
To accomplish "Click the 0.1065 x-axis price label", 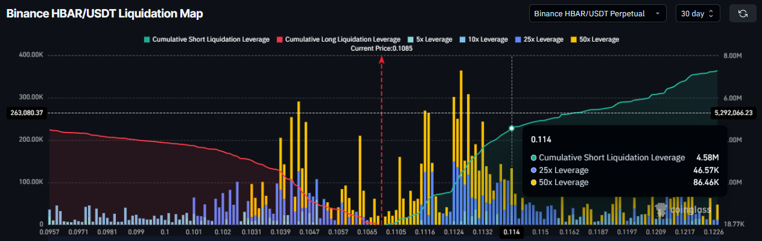I will click(367, 232).
